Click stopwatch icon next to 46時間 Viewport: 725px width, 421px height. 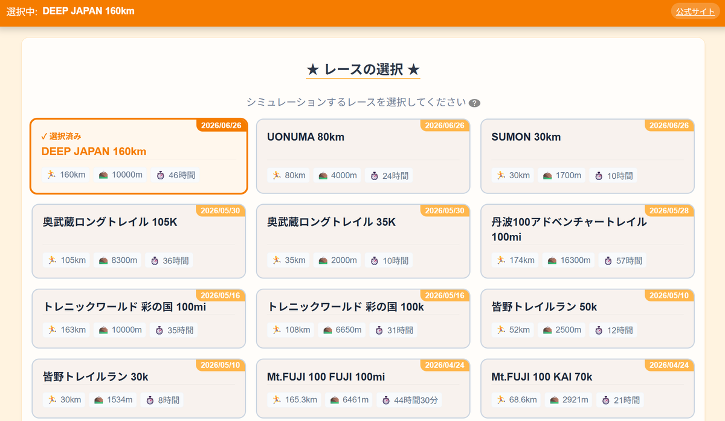(160, 175)
